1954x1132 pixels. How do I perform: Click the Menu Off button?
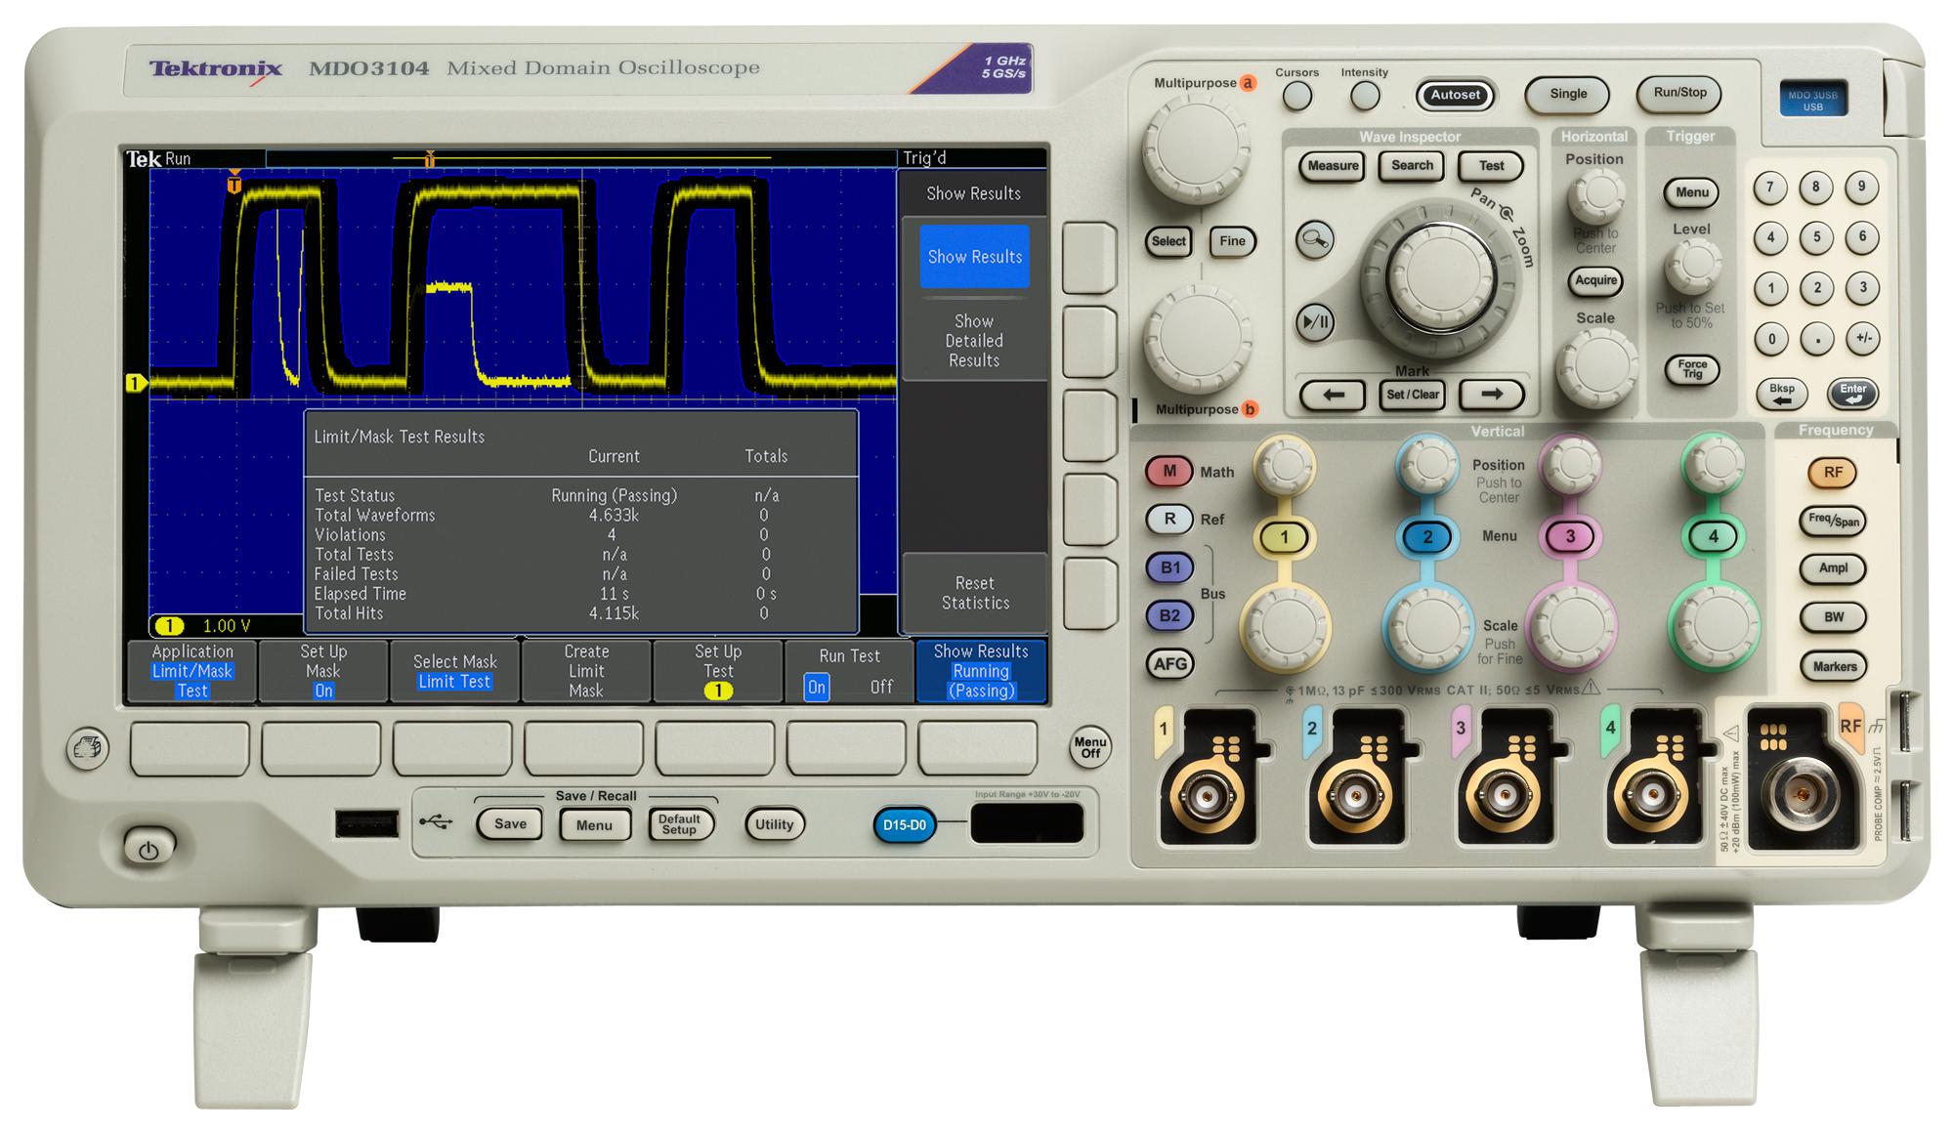[x=1090, y=747]
